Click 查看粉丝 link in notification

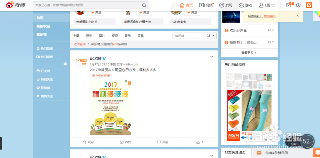point(270,16)
